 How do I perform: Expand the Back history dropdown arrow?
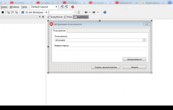[90, 12]
